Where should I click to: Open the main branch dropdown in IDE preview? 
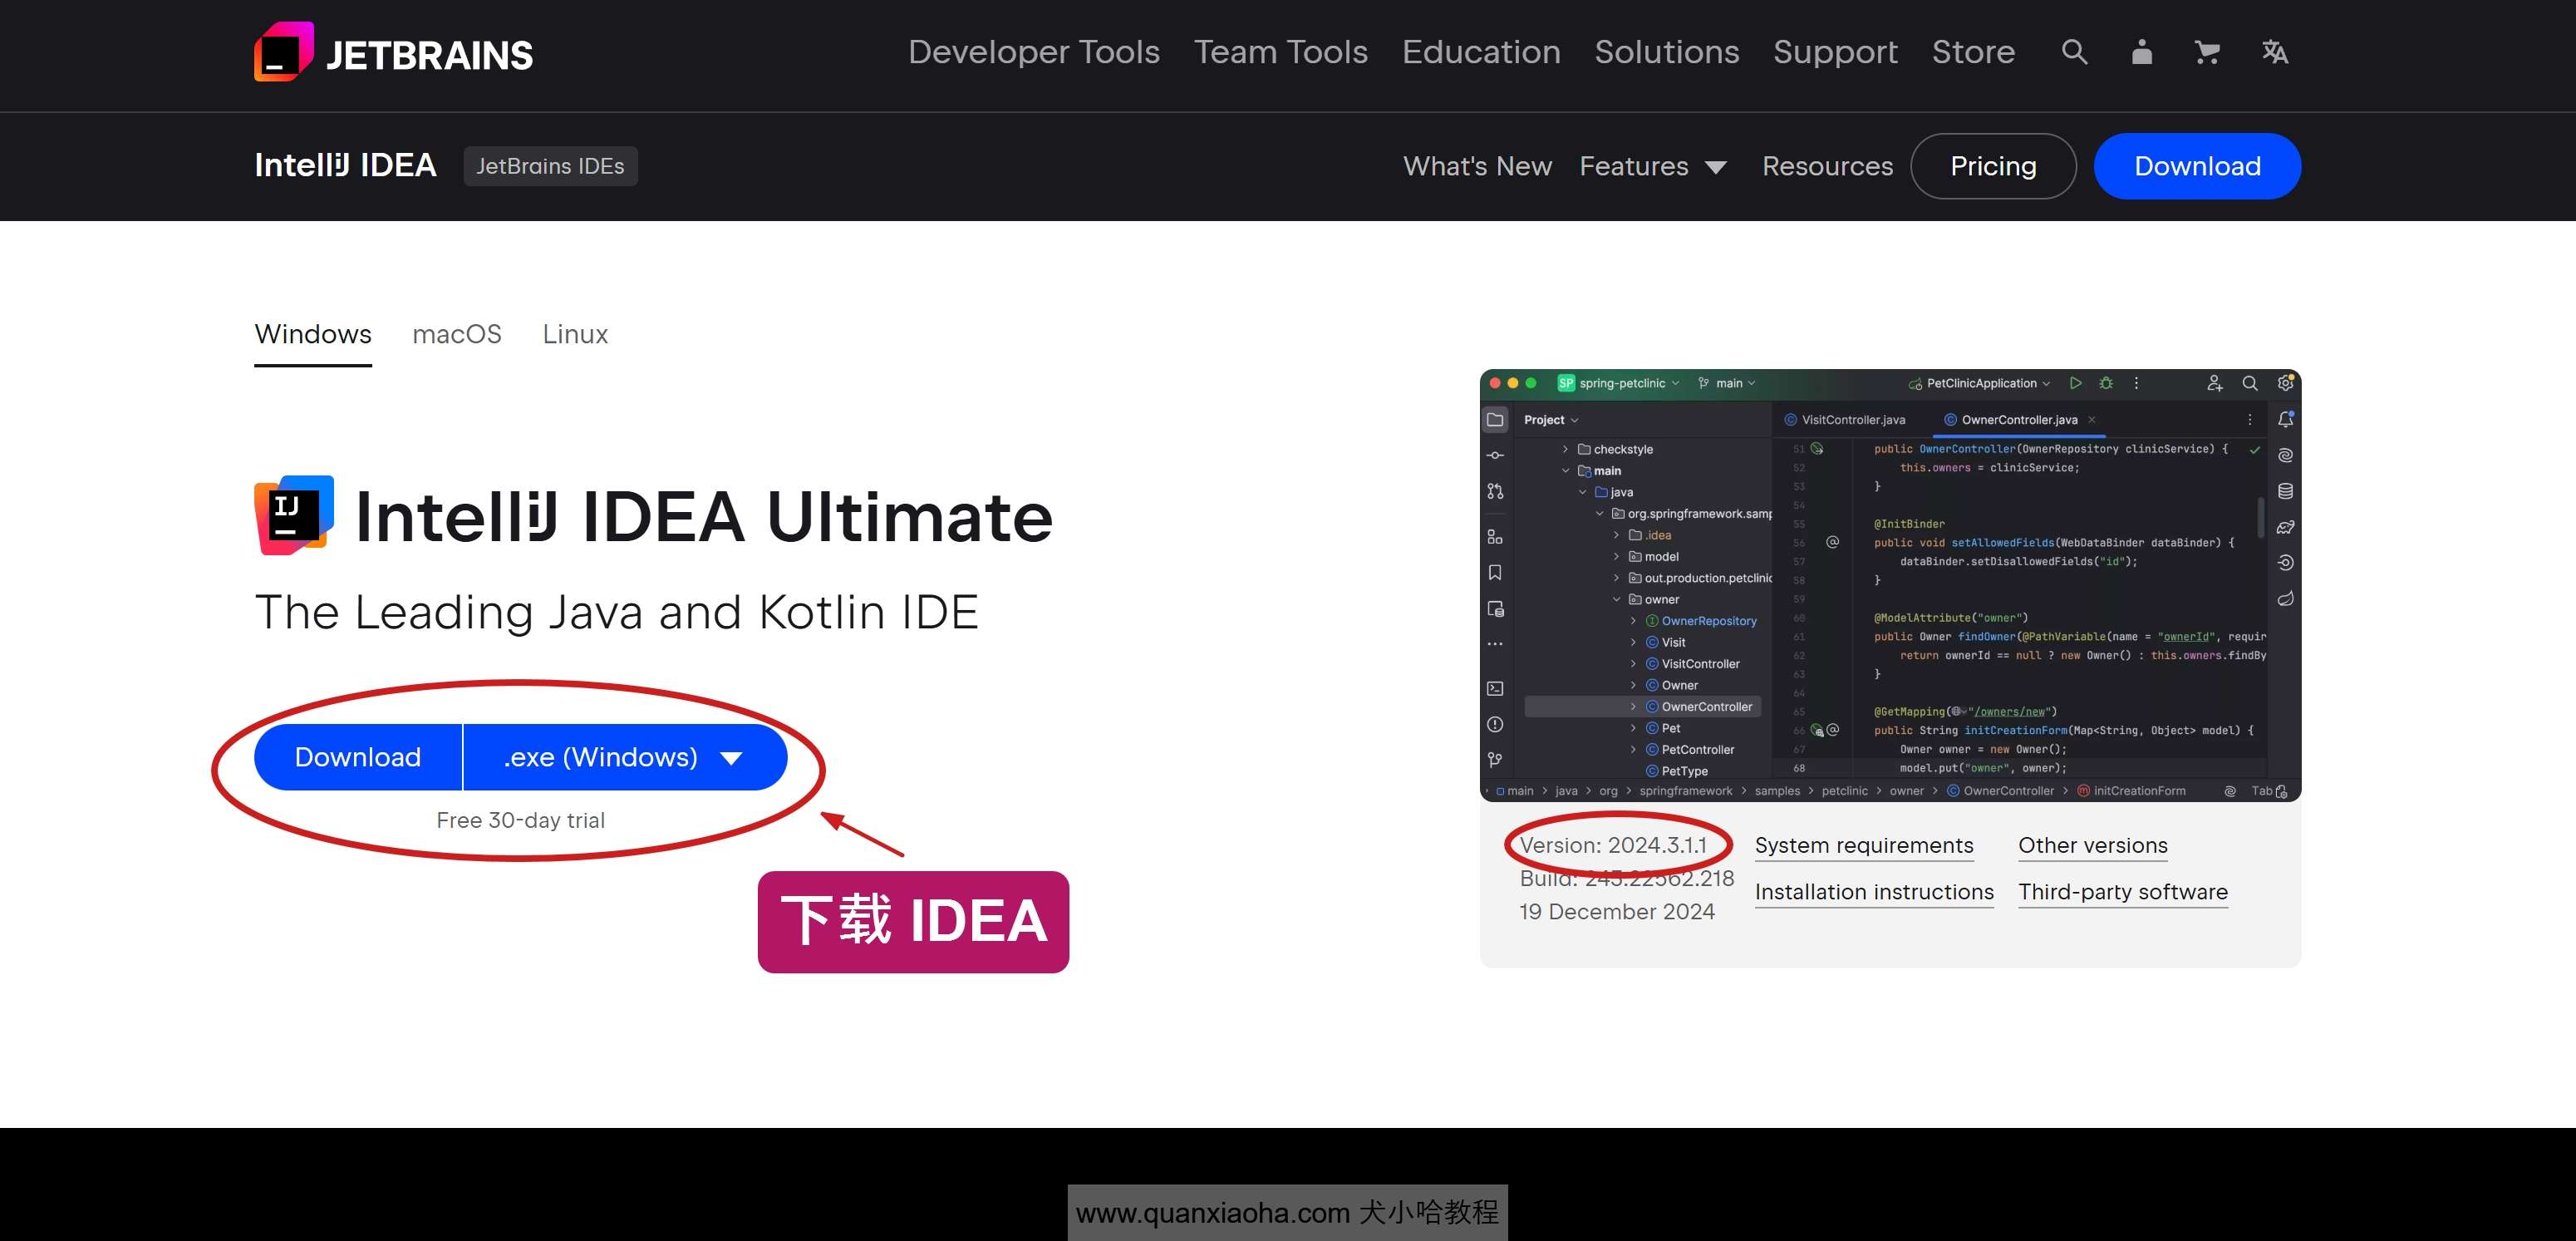tap(1727, 383)
